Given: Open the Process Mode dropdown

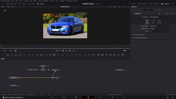Looking at the screenshot, I should 159,26.
